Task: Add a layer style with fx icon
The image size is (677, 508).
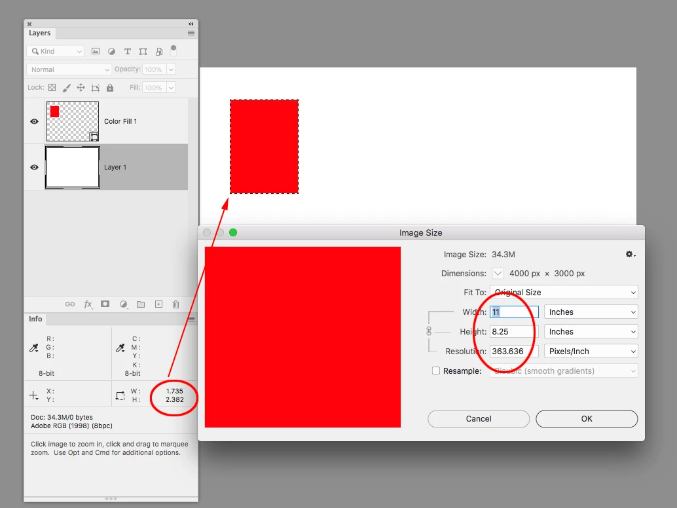Action: [x=88, y=304]
